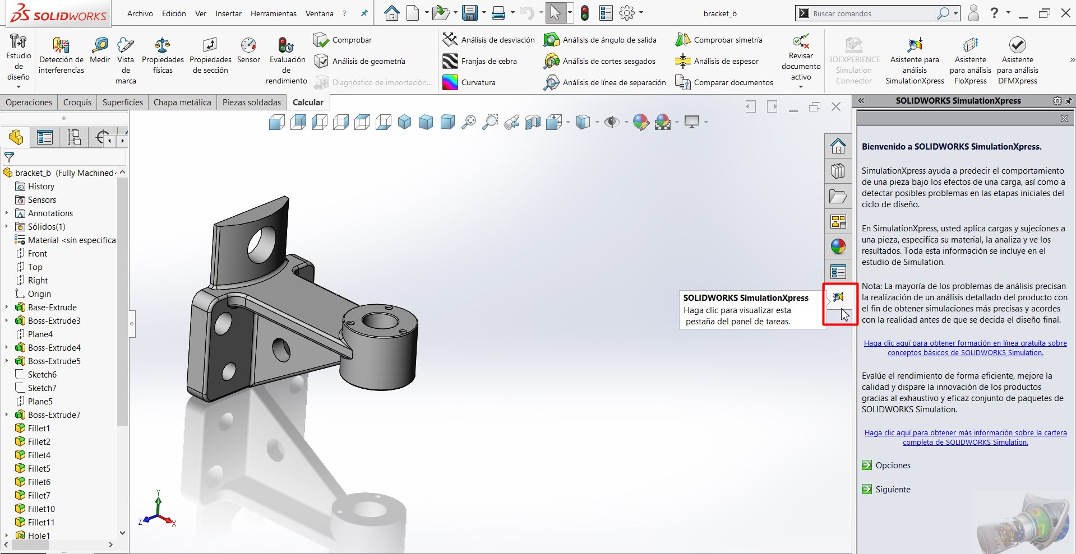The image size is (1076, 554).
Task: Open Análisis de desviación
Action: 488,40
